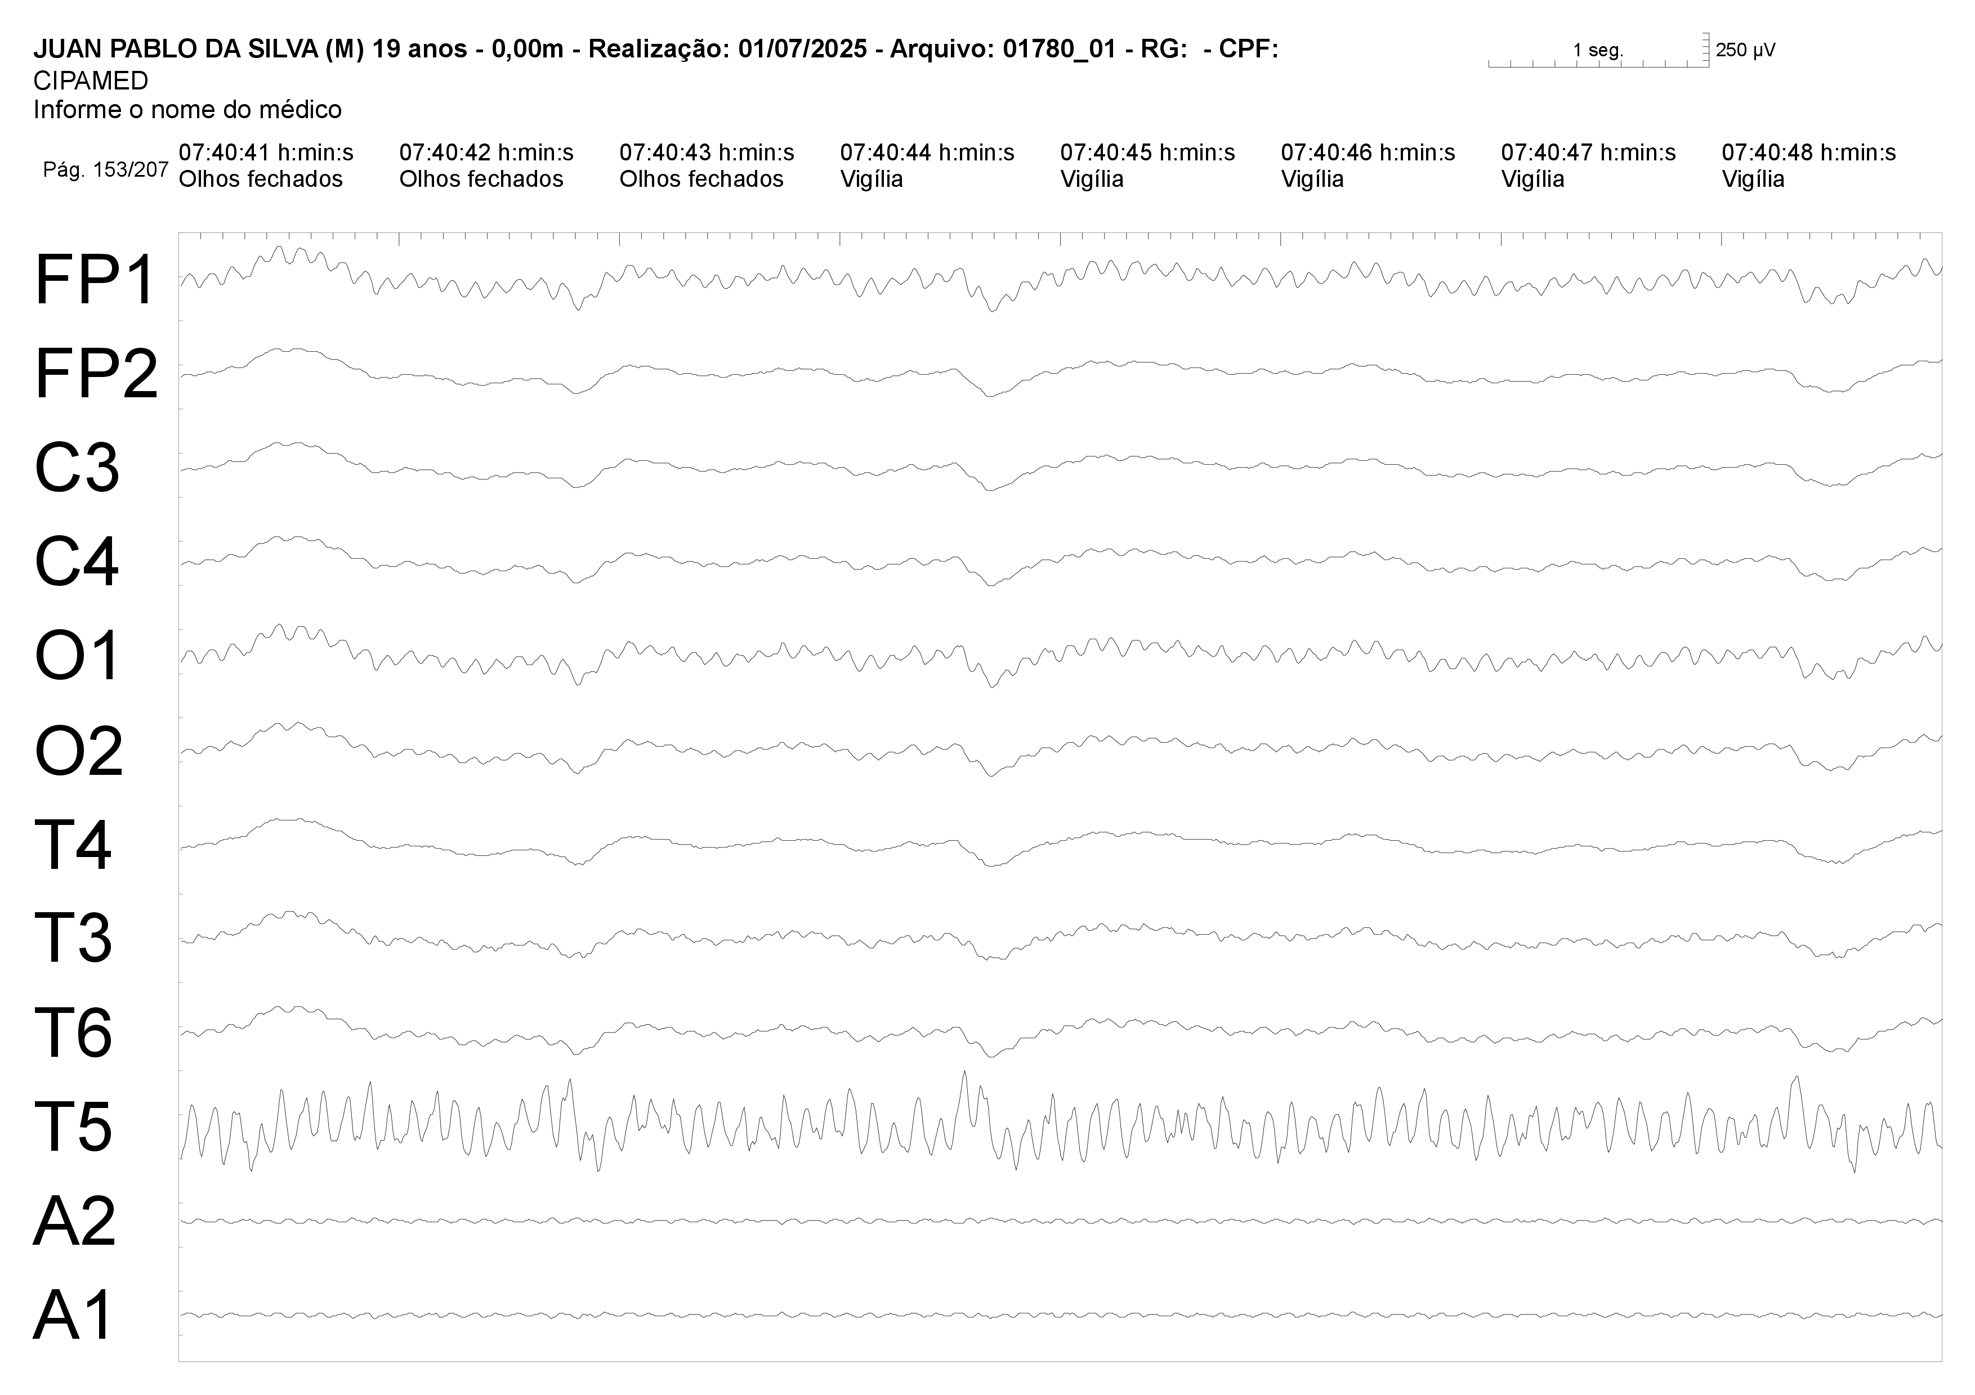1975x1395 pixels.
Task: Click 'Olhos fechados' under 07:40:41
Action: pyautogui.click(x=261, y=179)
